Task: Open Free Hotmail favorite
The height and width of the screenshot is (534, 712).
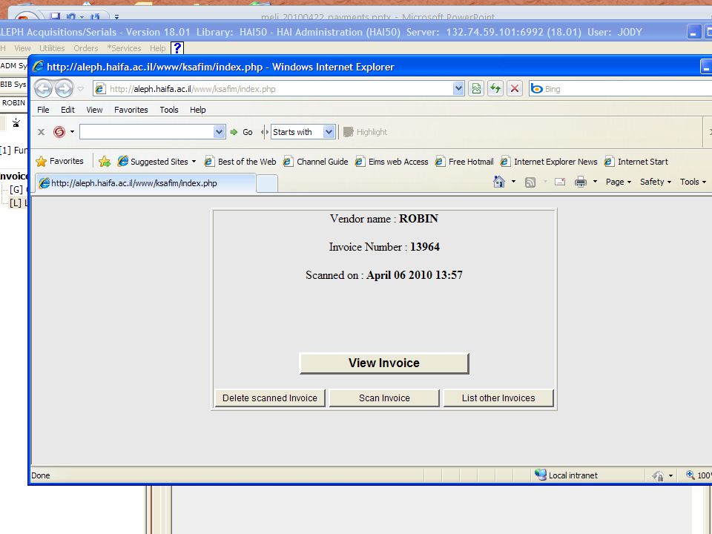Action: [464, 162]
